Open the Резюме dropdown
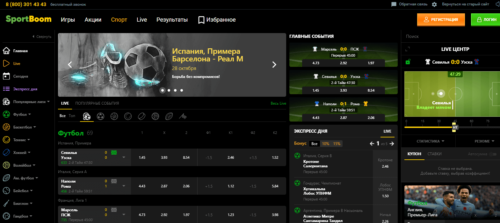 [484, 141]
